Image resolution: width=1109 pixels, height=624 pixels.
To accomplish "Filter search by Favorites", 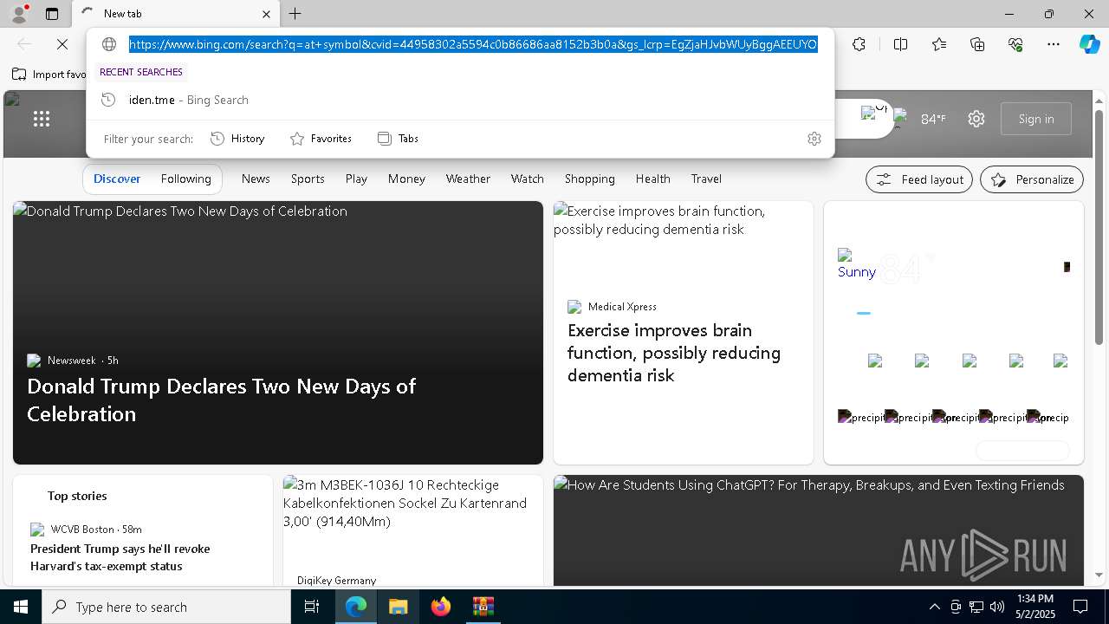I will (x=321, y=139).
